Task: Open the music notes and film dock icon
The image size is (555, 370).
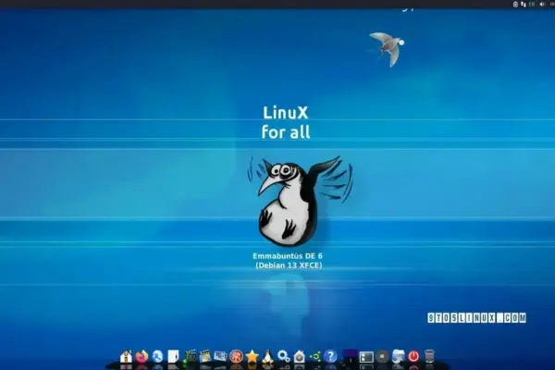Action: coord(189,356)
